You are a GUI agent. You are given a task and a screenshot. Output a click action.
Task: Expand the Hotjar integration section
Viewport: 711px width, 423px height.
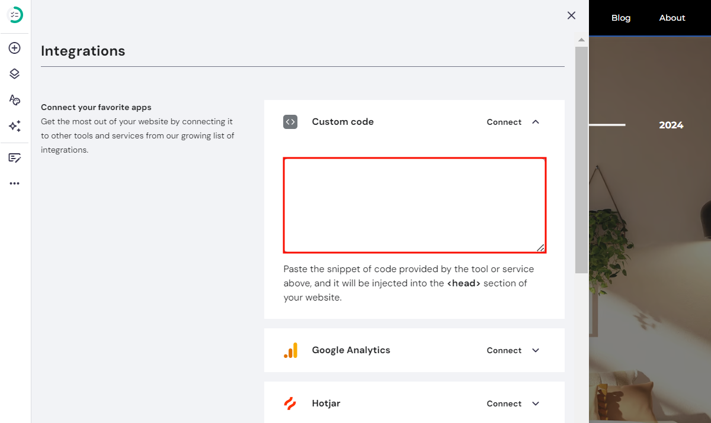[x=535, y=403]
